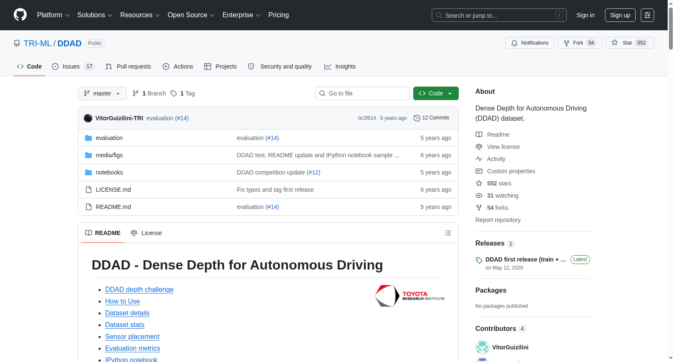
Task: Click the notebooks folder icon
Action: (88, 172)
